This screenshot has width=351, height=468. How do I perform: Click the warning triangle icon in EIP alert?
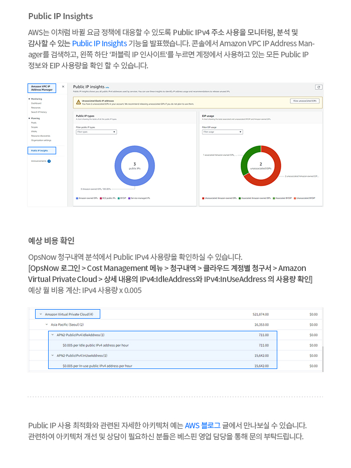(x=78, y=103)
